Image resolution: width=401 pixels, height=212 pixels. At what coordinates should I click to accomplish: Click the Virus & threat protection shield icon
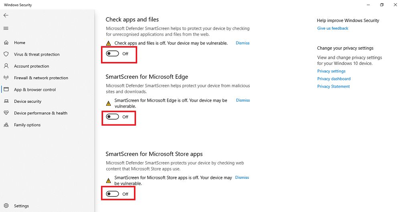(x=6, y=54)
